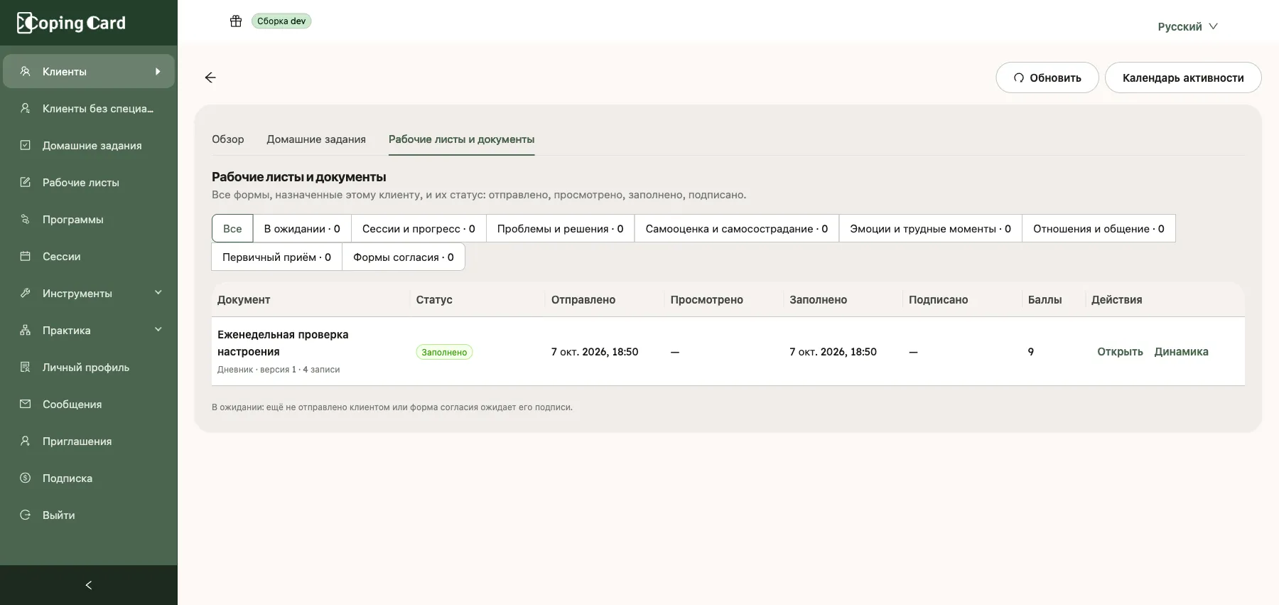Click the Практика sidebar icon
Screen dimensions: 1279x605
tap(26, 330)
